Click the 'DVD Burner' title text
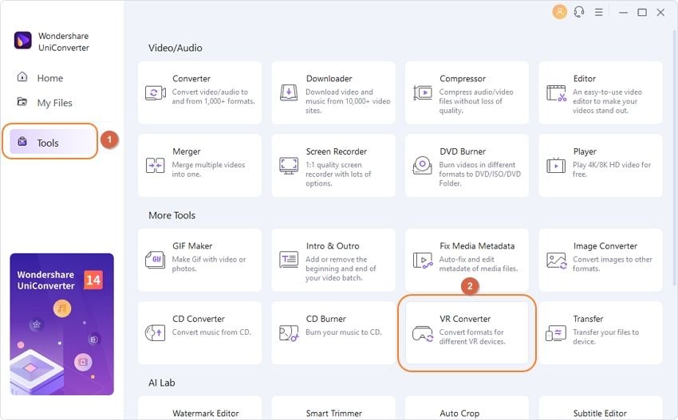The image size is (678, 420). 463,151
